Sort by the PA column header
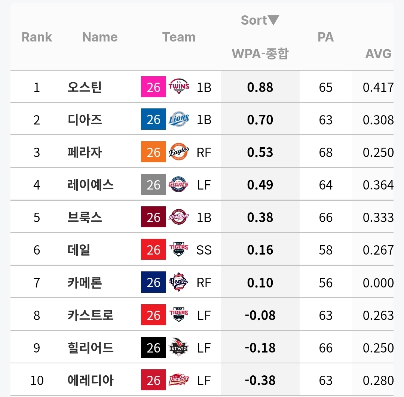Screen dimensions: 404x397 tap(326, 37)
